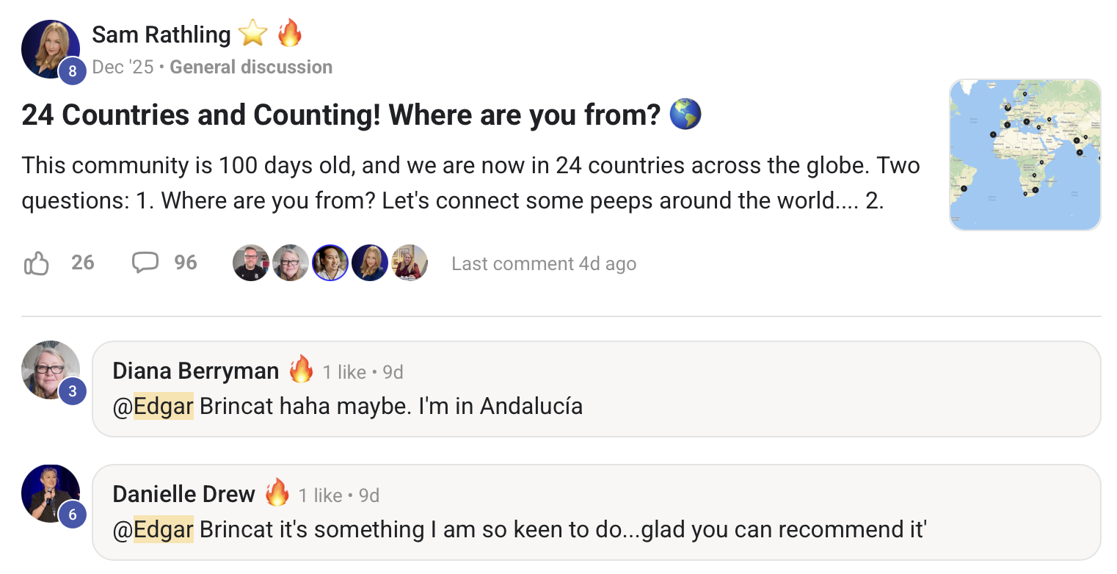Click the fire emoji next to Sam Rathling

tap(290, 34)
